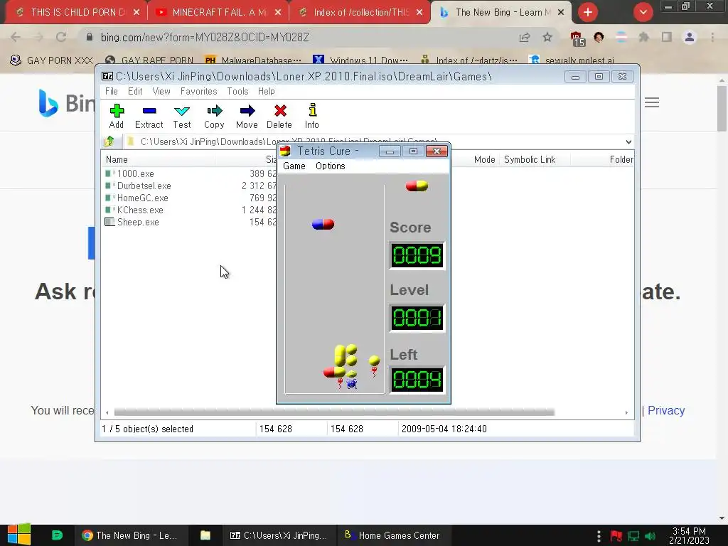Open the File menu in 7-Zip

[112, 91]
